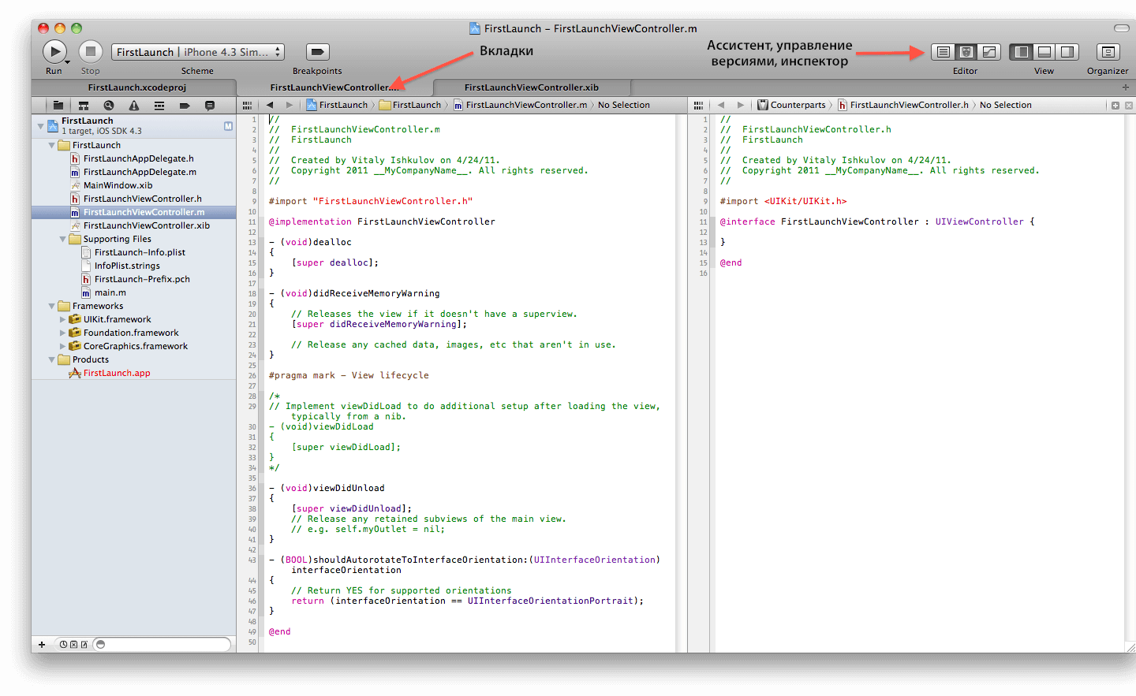Open the Scheme selector dropdown
Image resolution: width=1136 pixels, height=696 pixels.
tap(197, 52)
